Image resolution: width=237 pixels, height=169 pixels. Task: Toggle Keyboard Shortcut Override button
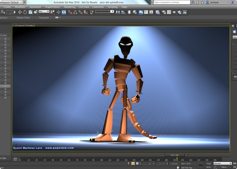(64, 12)
